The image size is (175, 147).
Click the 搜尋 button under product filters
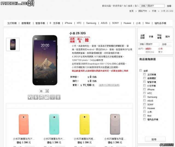155,139
